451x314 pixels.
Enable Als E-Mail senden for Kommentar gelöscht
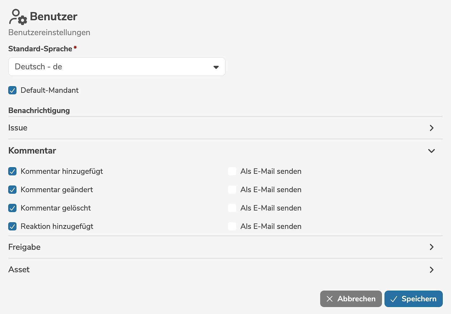click(x=232, y=208)
